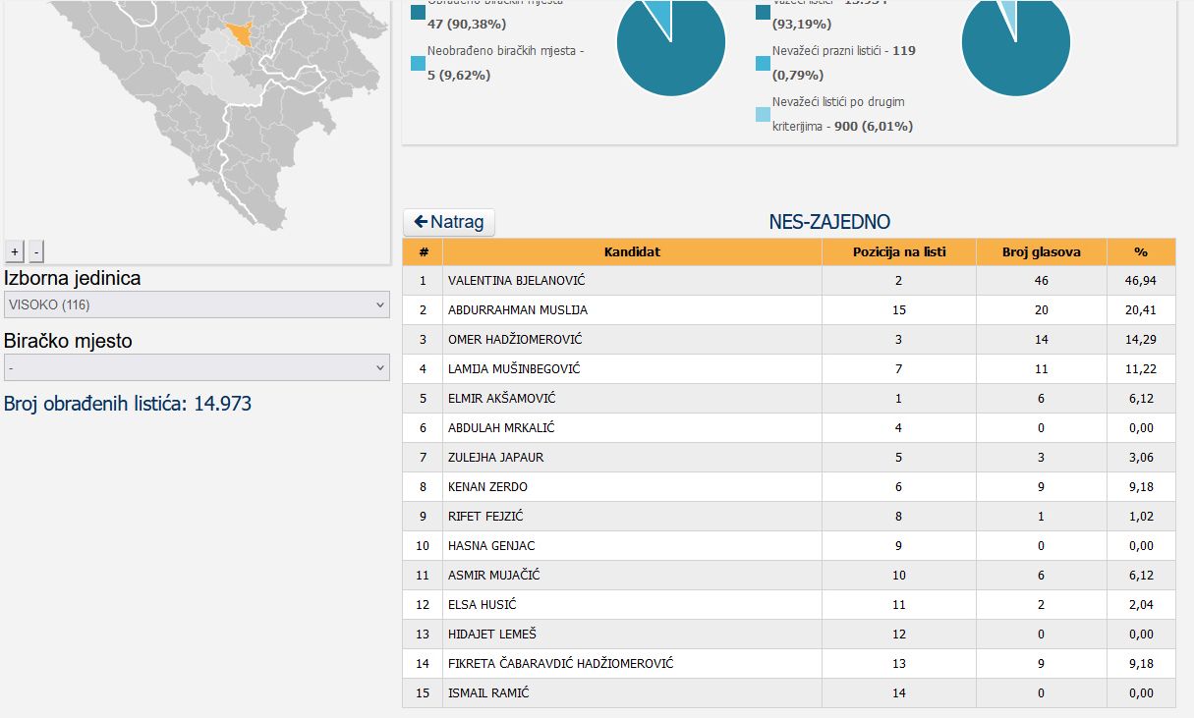
Task: Click the percentage column header
Action: pyautogui.click(x=1141, y=252)
